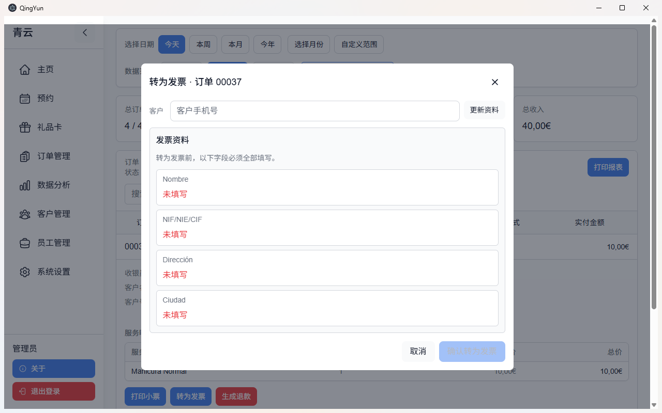Click the 打印小票 button
This screenshot has width=662, height=413.
(145, 396)
